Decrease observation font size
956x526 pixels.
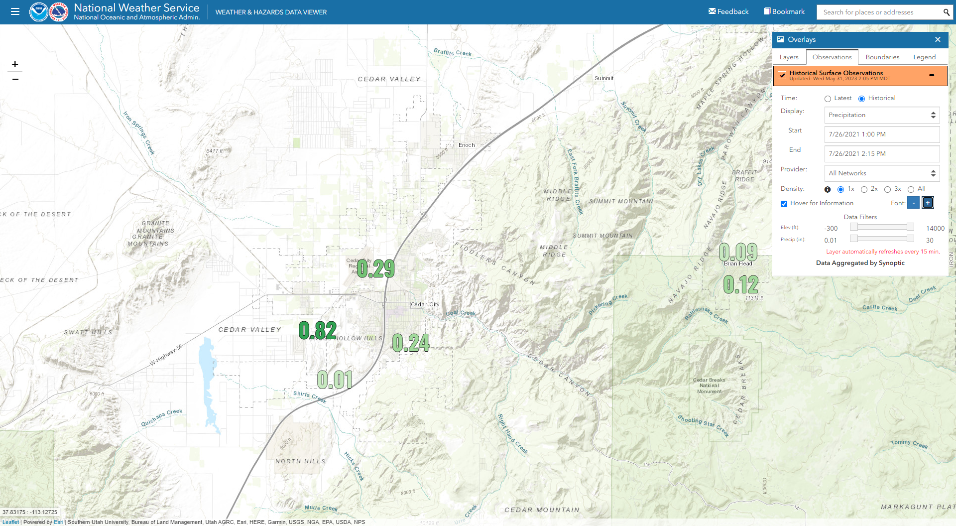pos(913,203)
